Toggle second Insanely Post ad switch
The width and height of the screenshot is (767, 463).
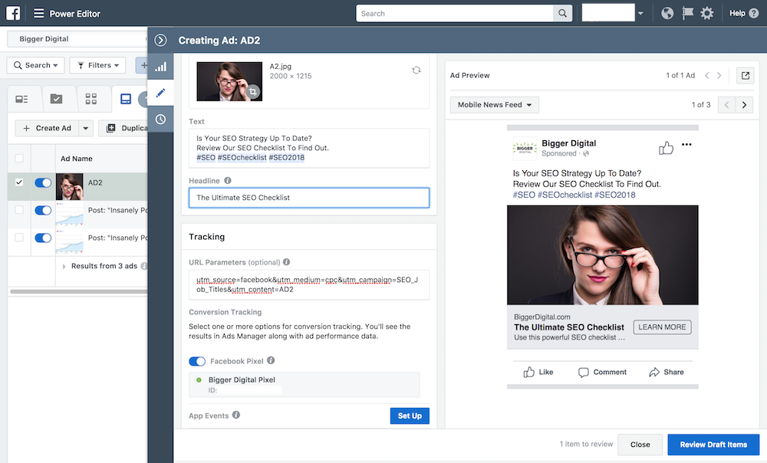43,238
